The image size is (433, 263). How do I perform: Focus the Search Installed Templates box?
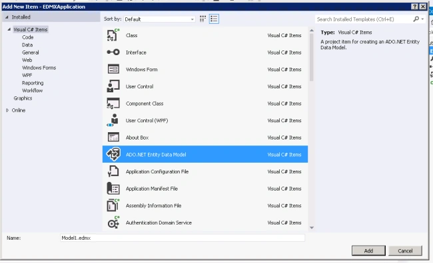364,19
